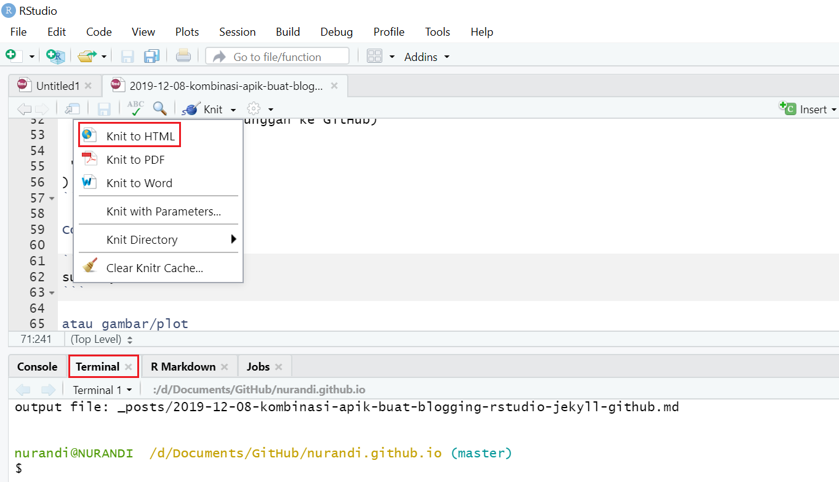The width and height of the screenshot is (839, 482).
Task: Click the editor save document icon
Action: [x=104, y=109]
